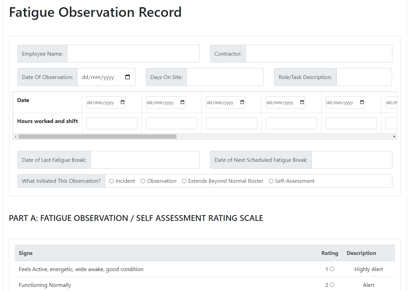Focus the Days On Site field
The width and height of the screenshot is (413, 291).
point(225,77)
